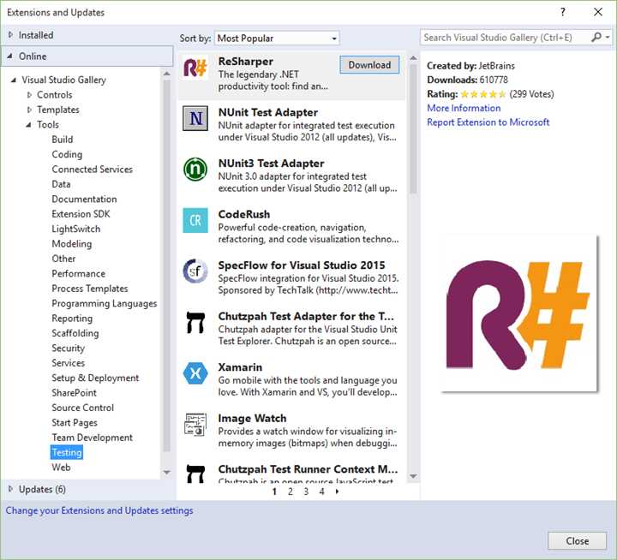Screen dimensions: 617x560
Task: Select the SharePoint category
Action: (x=74, y=393)
